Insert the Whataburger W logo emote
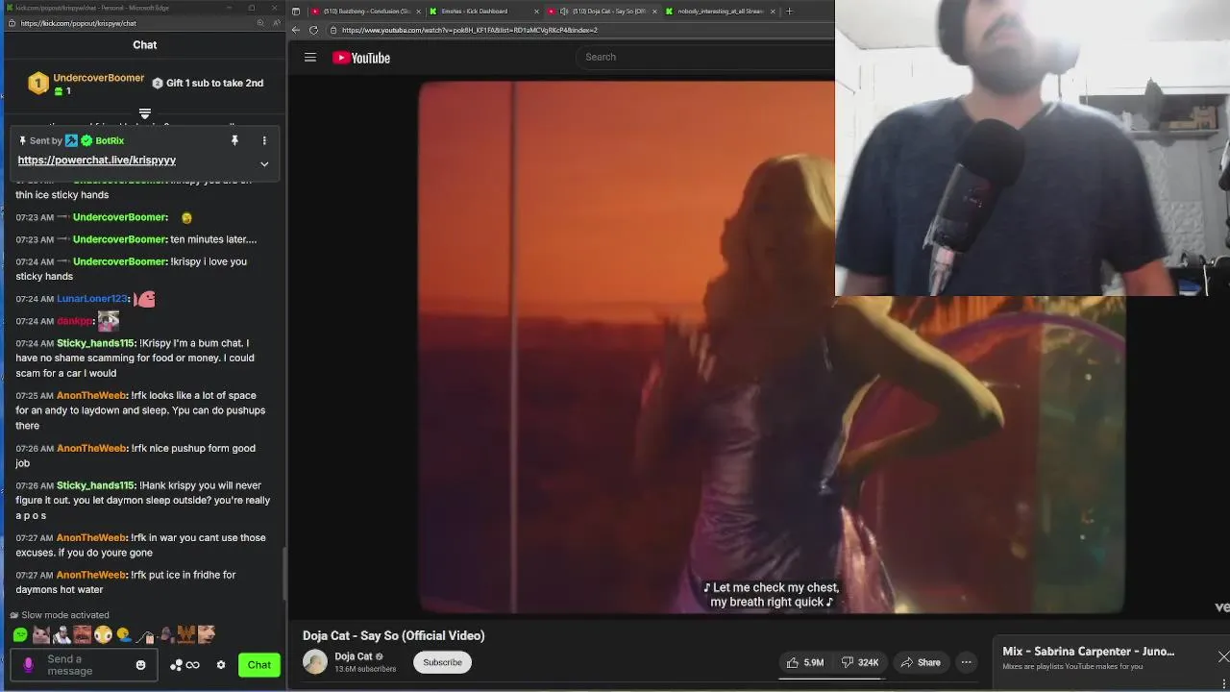The width and height of the screenshot is (1230, 692). click(186, 635)
